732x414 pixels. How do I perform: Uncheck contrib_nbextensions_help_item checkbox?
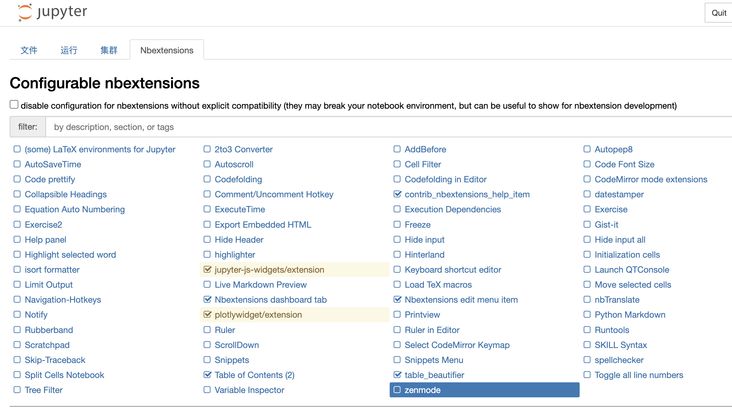397,194
